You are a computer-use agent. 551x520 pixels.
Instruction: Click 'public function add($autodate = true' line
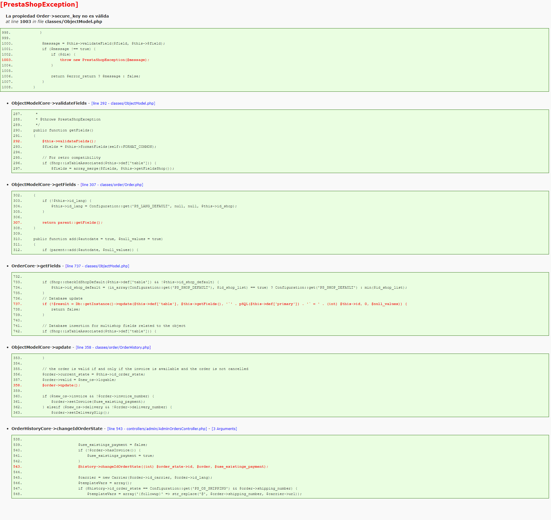pos(98,239)
